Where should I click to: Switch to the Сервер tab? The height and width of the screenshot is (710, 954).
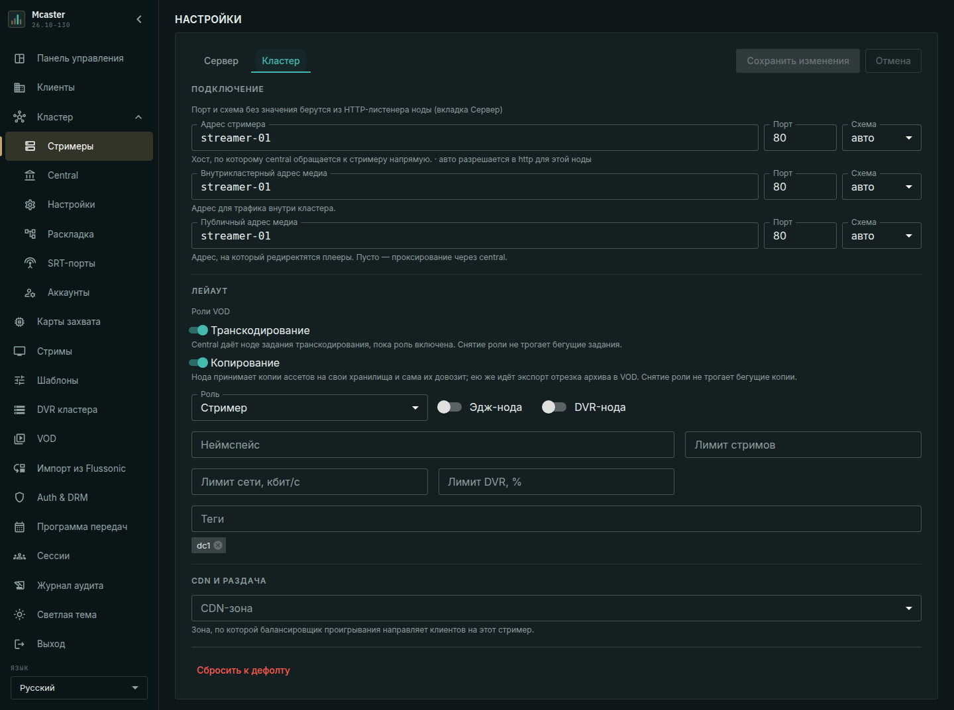(x=221, y=61)
